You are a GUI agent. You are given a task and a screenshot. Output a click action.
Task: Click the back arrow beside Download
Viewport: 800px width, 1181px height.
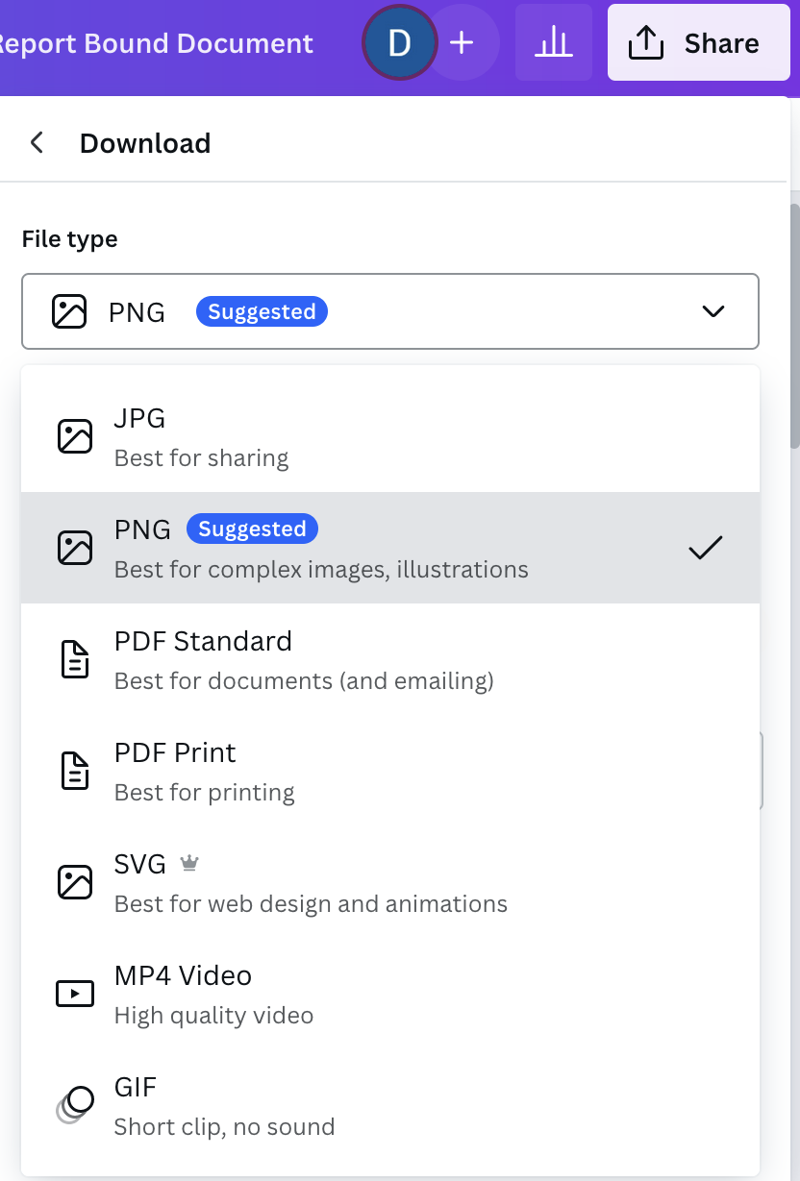(37, 143)
